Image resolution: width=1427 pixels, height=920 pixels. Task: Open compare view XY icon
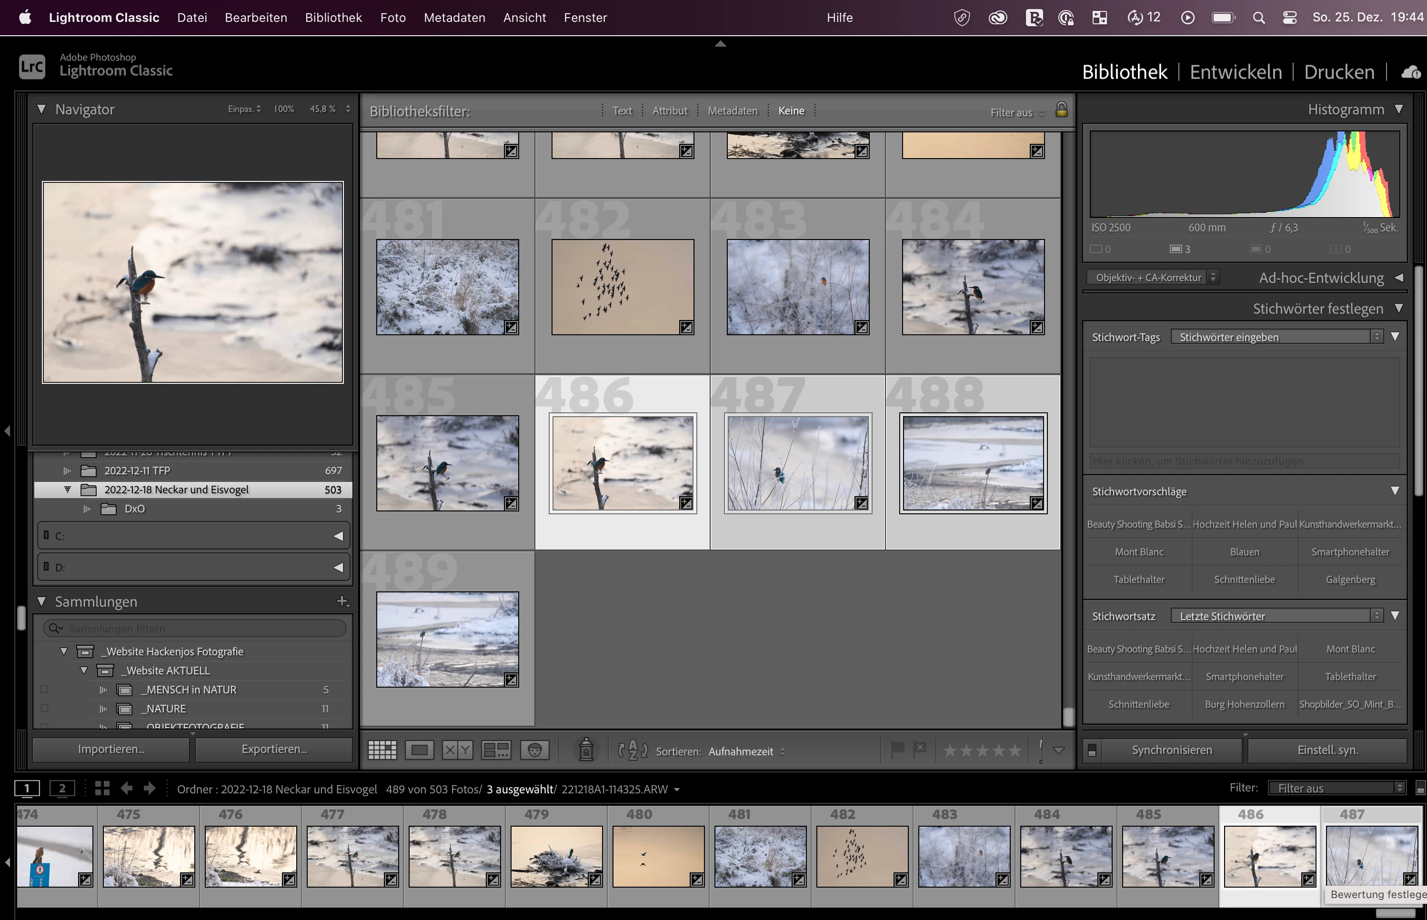pyautogui.click(x=458, y=750)
